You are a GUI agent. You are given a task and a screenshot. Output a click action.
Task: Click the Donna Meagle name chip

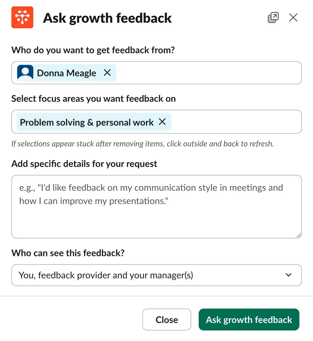pyautogui.click(x=67, y=73)
